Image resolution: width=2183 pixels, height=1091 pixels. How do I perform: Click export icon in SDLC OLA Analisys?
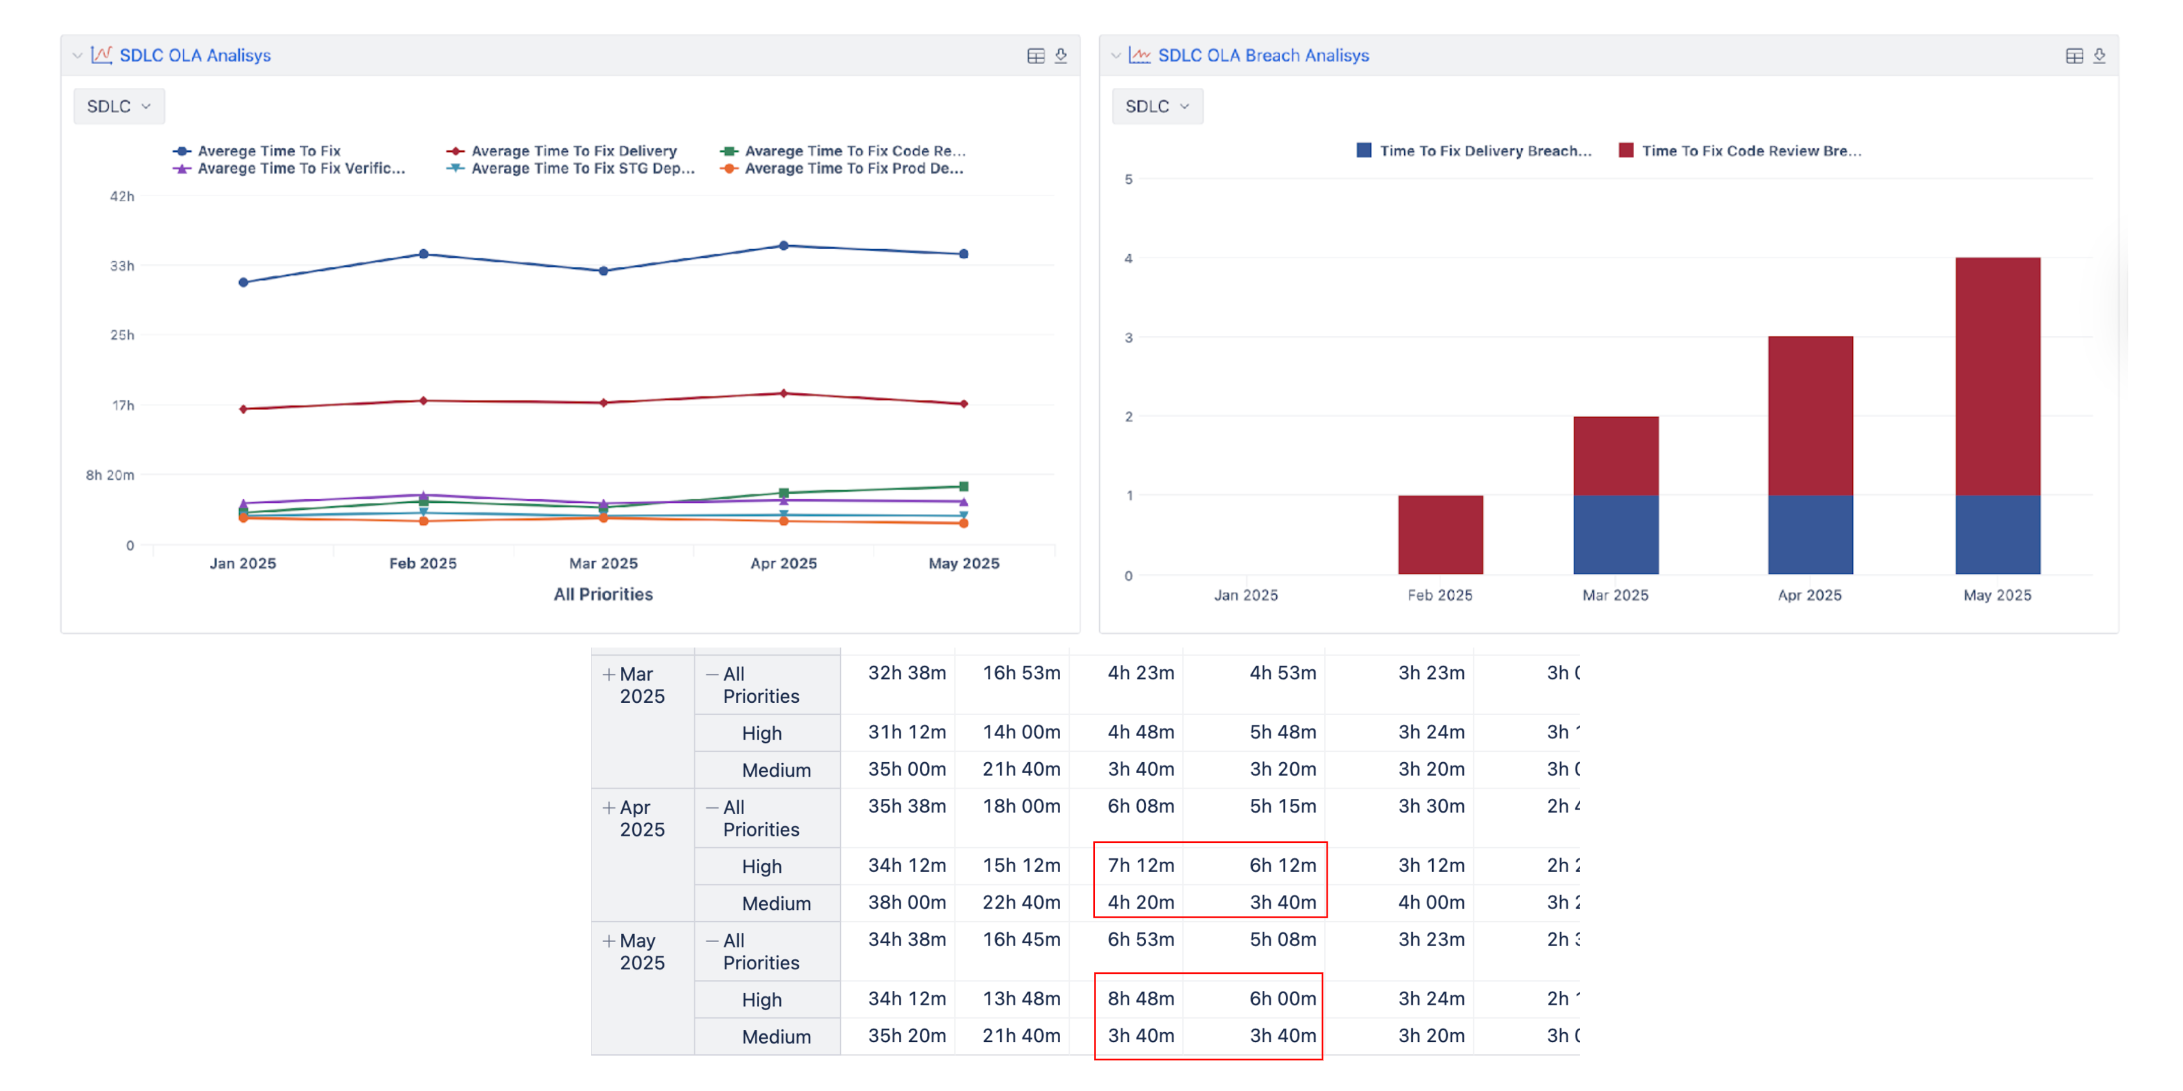pos(1061,56)
